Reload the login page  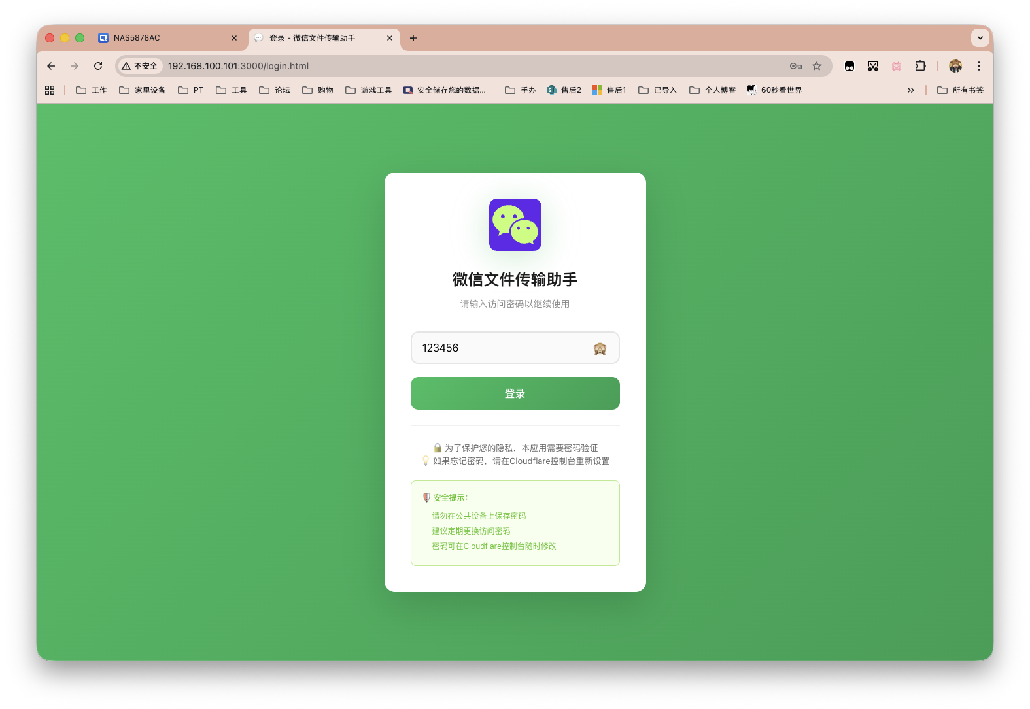tap(98, 66)
